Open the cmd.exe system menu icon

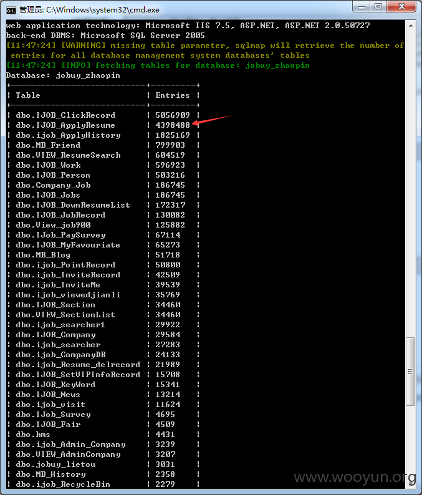[11, 10]
